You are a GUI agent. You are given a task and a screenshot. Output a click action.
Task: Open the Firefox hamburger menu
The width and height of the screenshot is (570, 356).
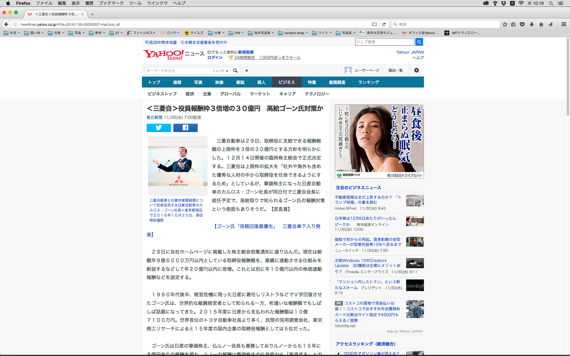pyautogui.click(x=563, y=24)
